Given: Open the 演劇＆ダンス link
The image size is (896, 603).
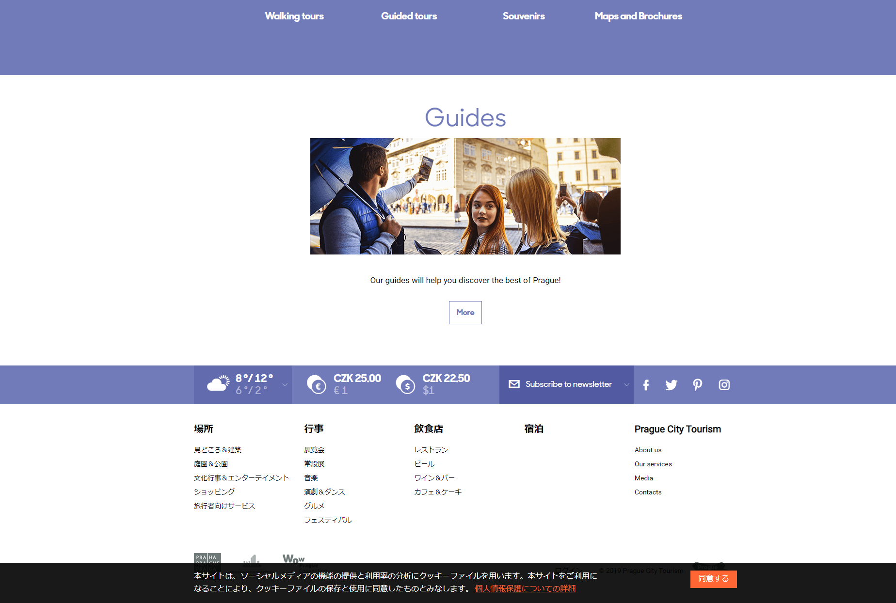Looking at the screenshot, I should point(324,492).
